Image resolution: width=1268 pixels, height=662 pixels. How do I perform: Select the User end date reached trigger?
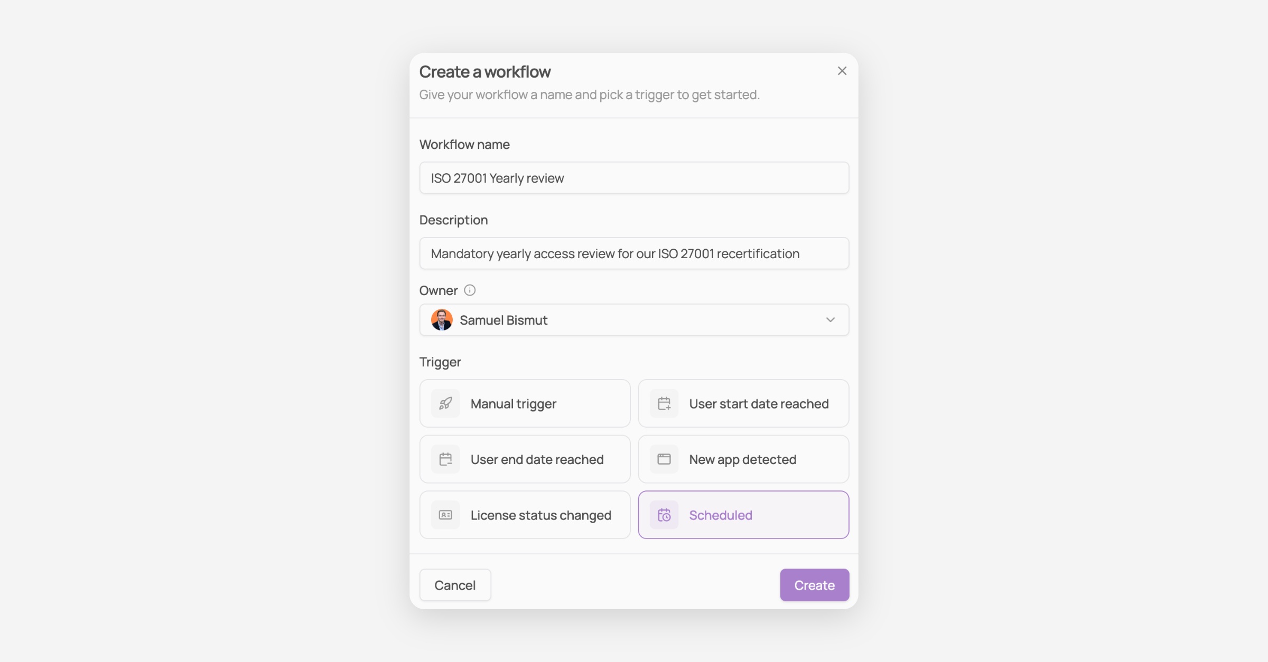coord(525,459)
